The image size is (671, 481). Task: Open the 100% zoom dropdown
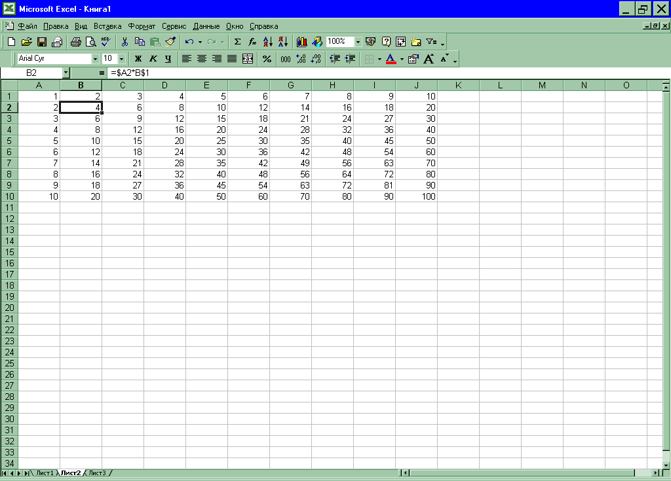[x=358, y=41]
